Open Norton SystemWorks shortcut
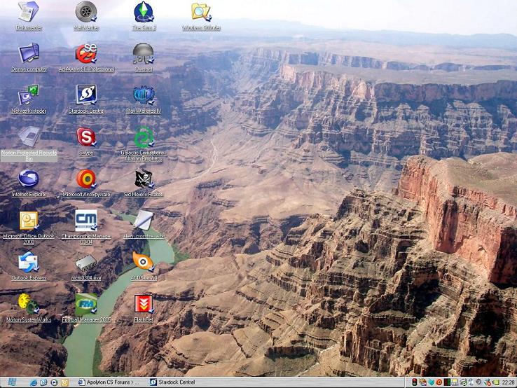 tap(29, 304)
